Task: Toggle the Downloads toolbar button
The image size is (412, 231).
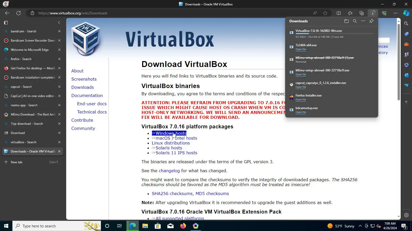Action: point(373,13)
